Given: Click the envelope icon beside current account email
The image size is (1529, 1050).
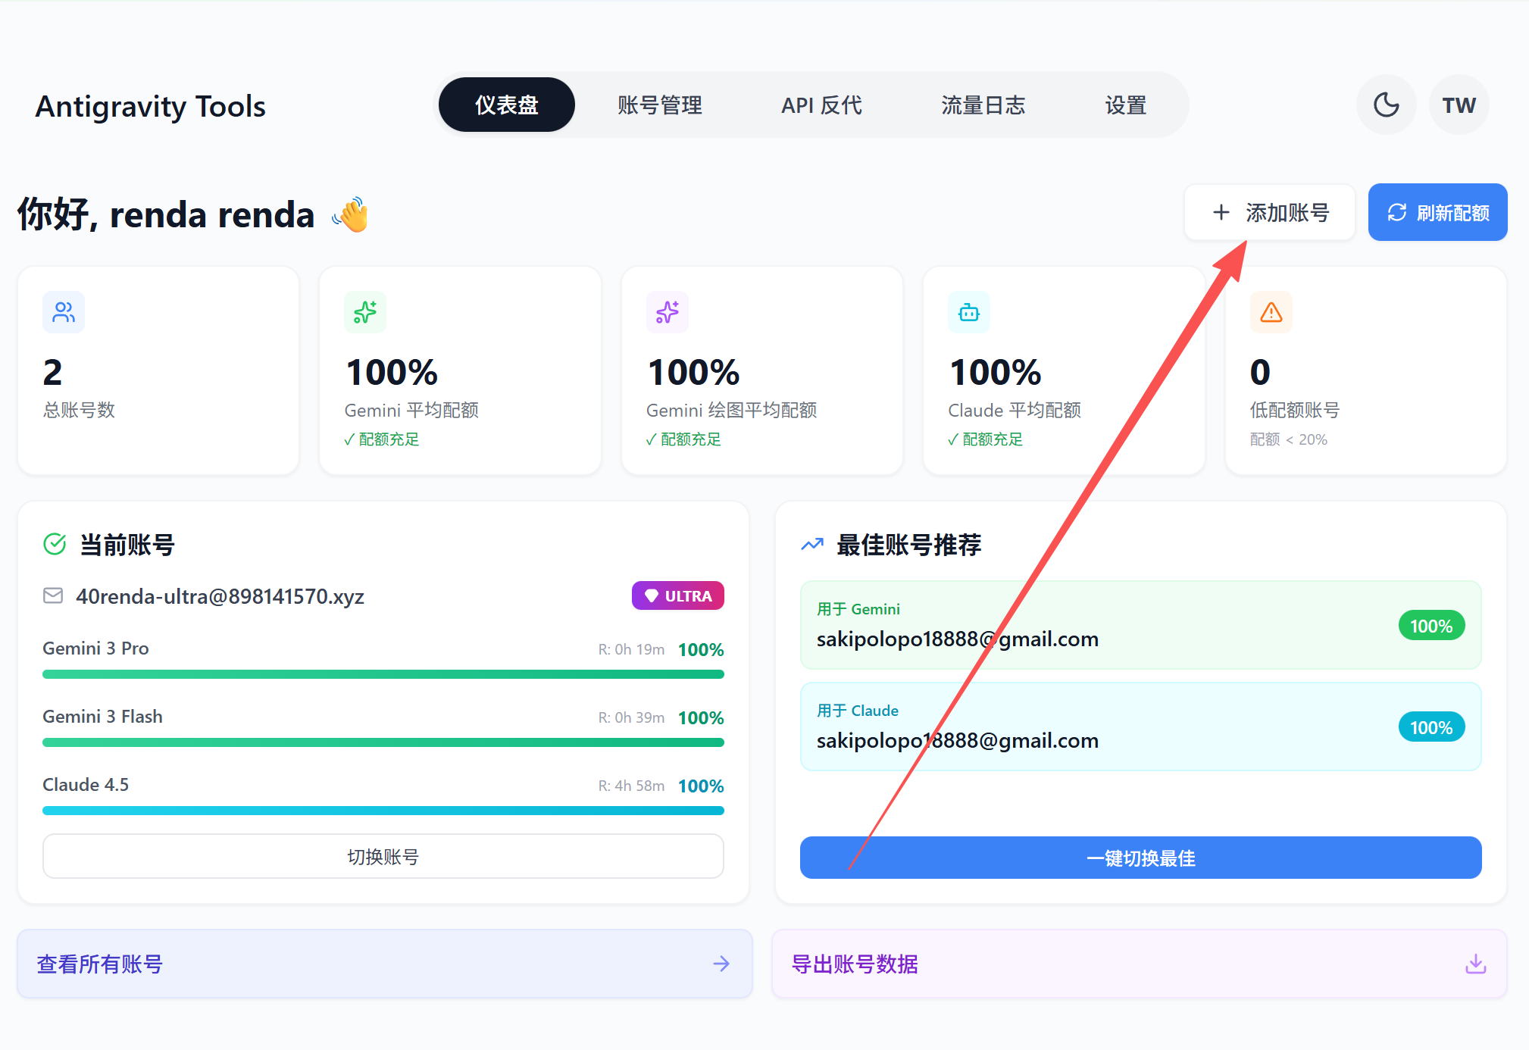Looking at the screenshot, I should [53, 595].
